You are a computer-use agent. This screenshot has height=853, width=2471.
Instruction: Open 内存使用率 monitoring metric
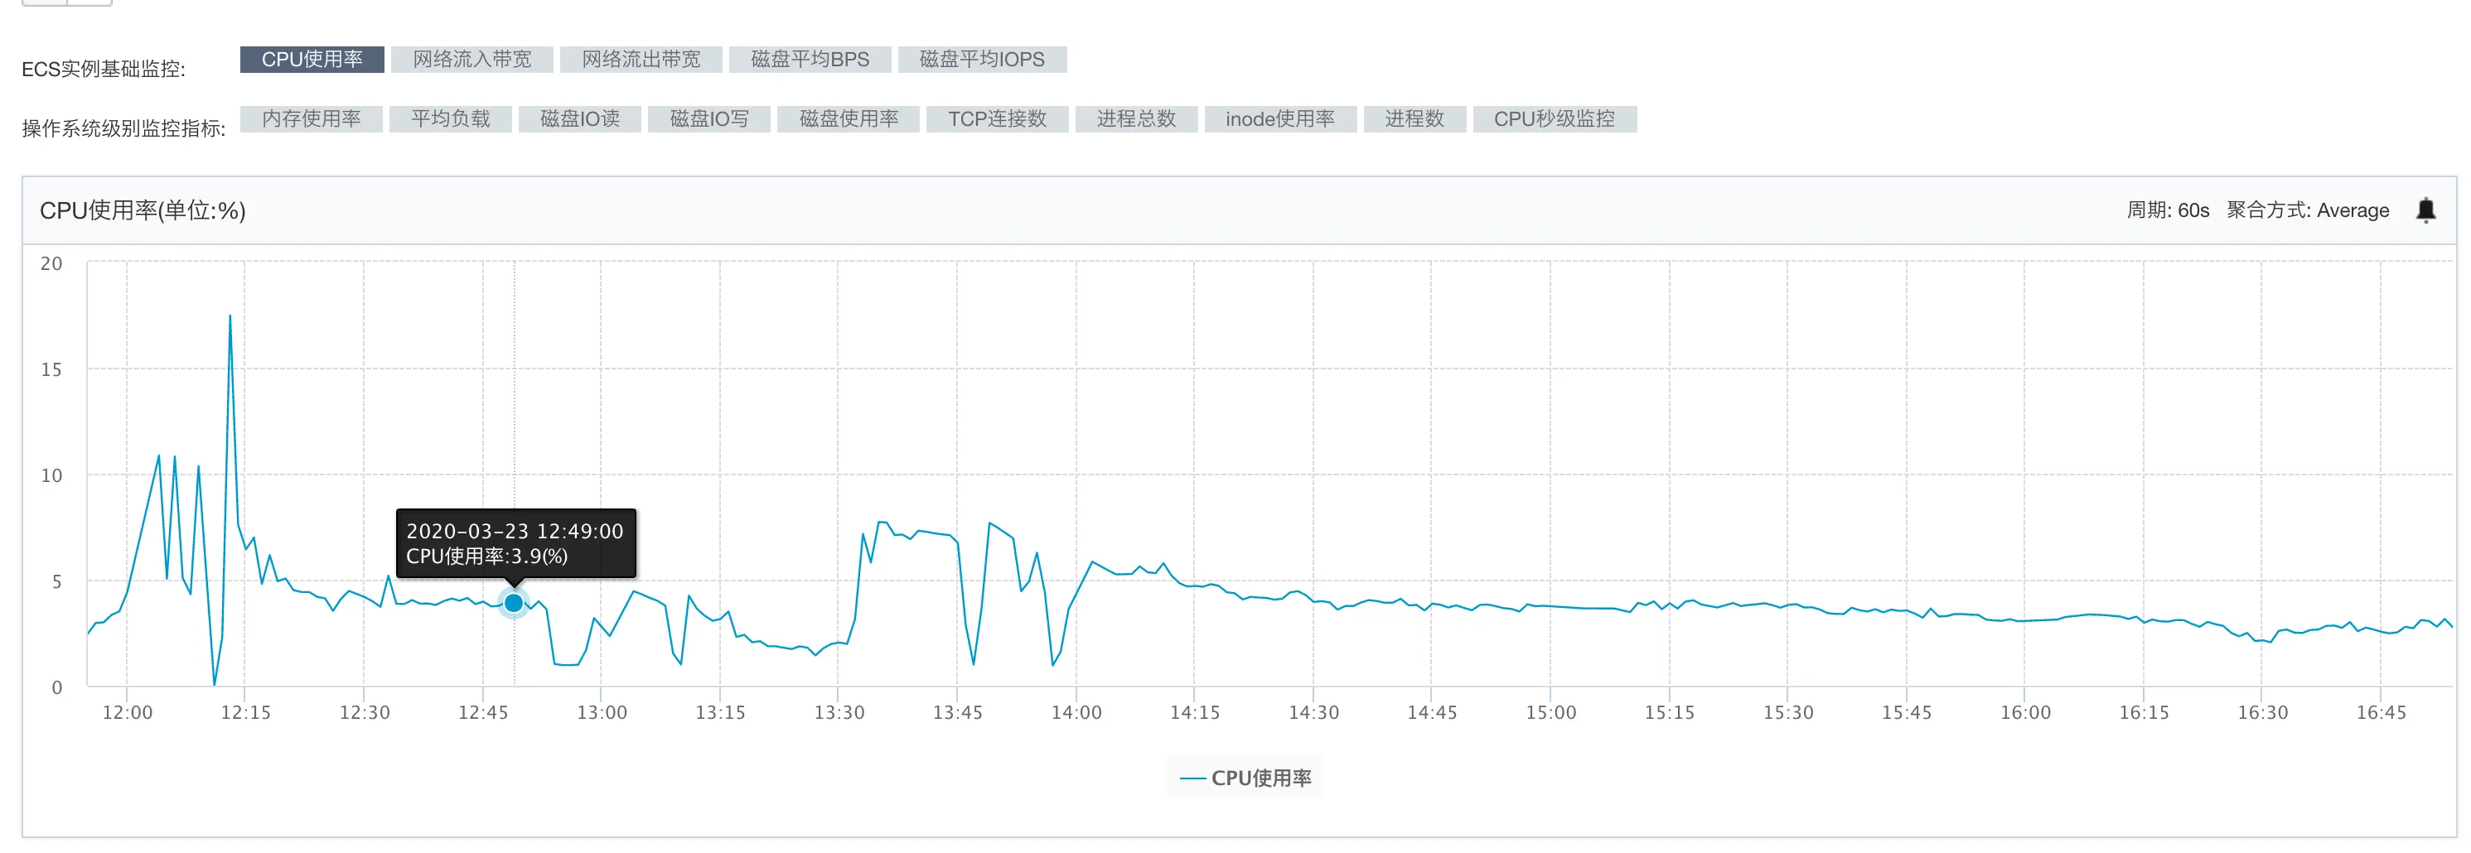311,119
